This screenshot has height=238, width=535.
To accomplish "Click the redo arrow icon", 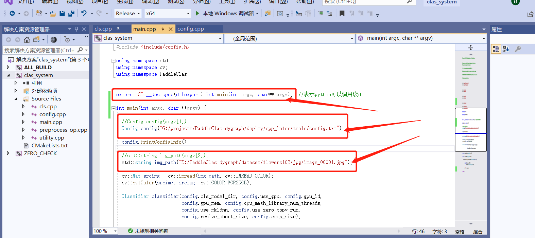I will (x=99, y=13).
